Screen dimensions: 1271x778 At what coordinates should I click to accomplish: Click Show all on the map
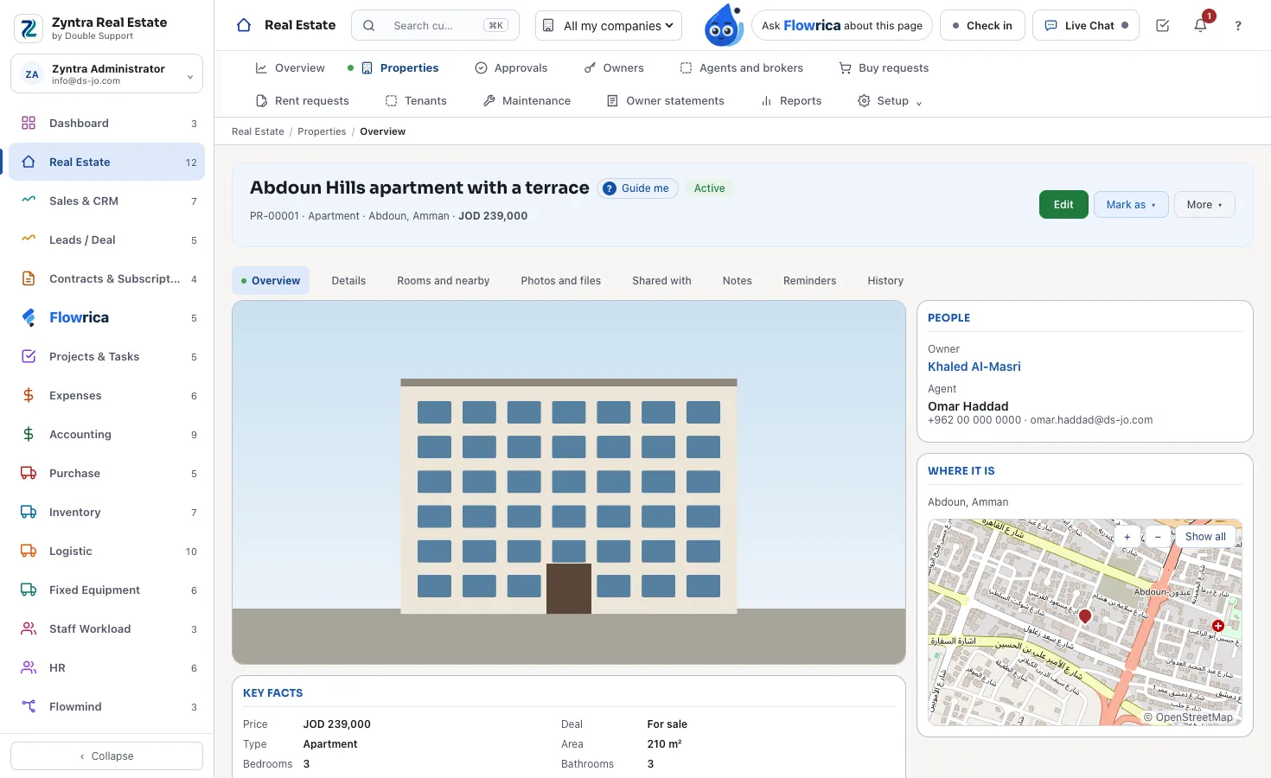[x=1205, y=537]
